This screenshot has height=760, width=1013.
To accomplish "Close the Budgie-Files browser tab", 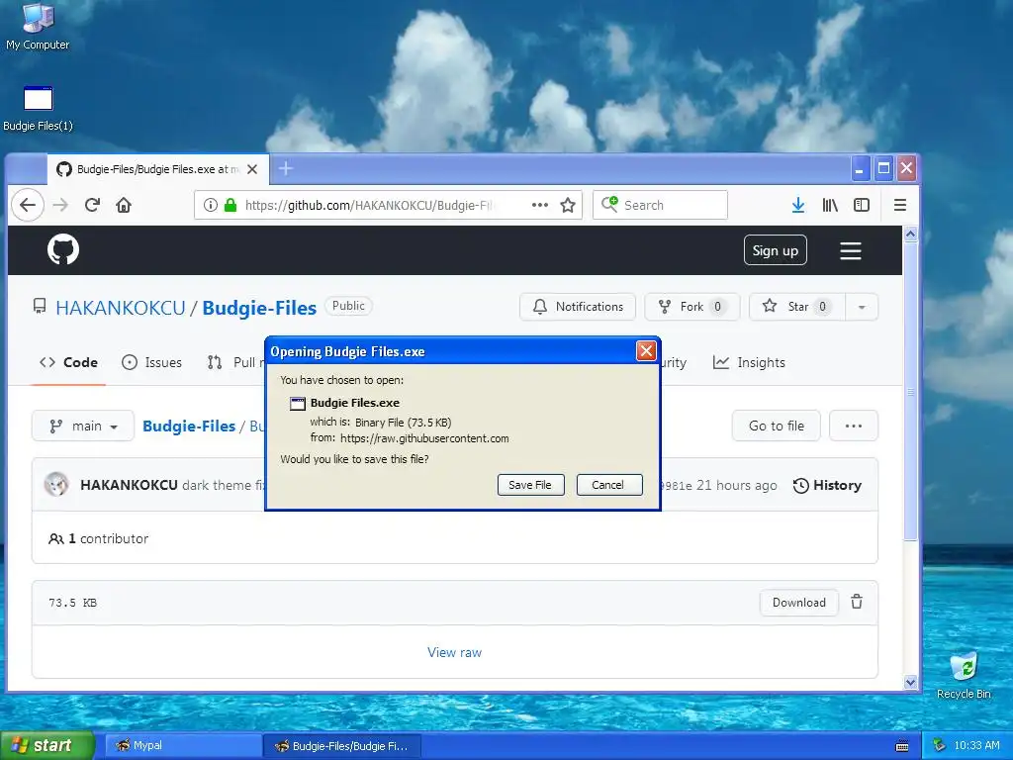I will click(x=252, y=169).
